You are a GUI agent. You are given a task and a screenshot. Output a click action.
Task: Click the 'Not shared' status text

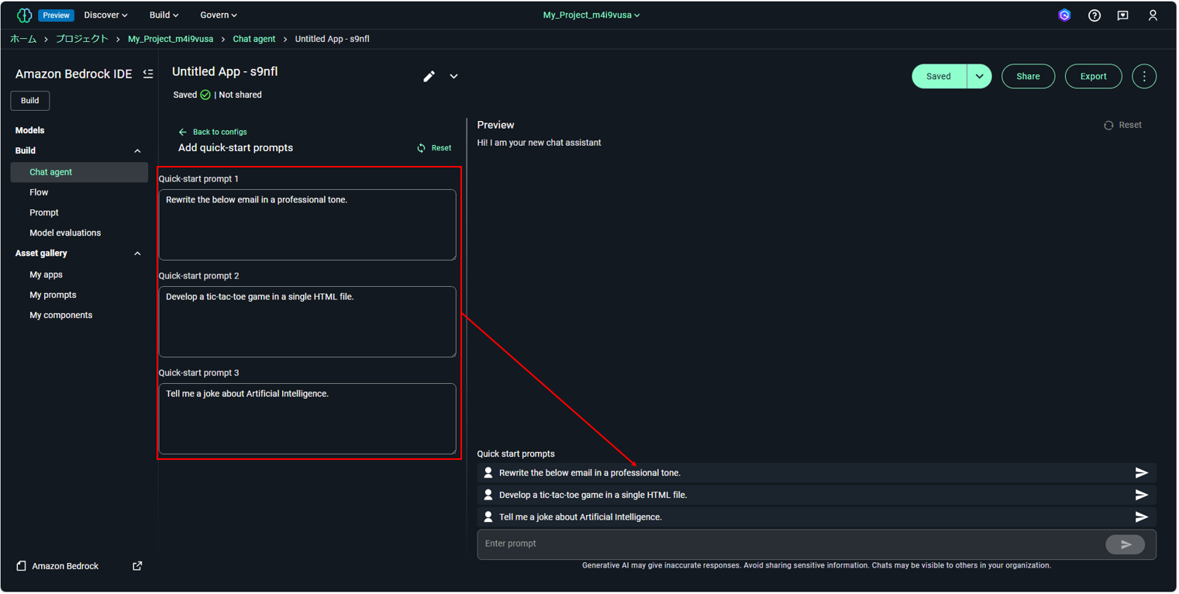pos(240,95)
